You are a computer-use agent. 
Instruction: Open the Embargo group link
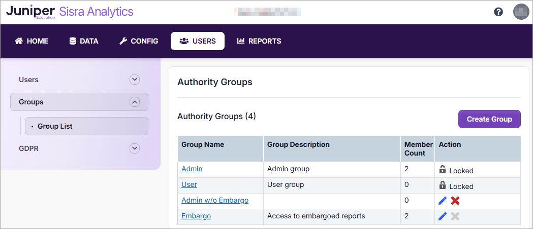tap(196, 216)
